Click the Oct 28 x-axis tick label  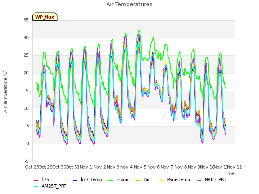pos(32,167)
